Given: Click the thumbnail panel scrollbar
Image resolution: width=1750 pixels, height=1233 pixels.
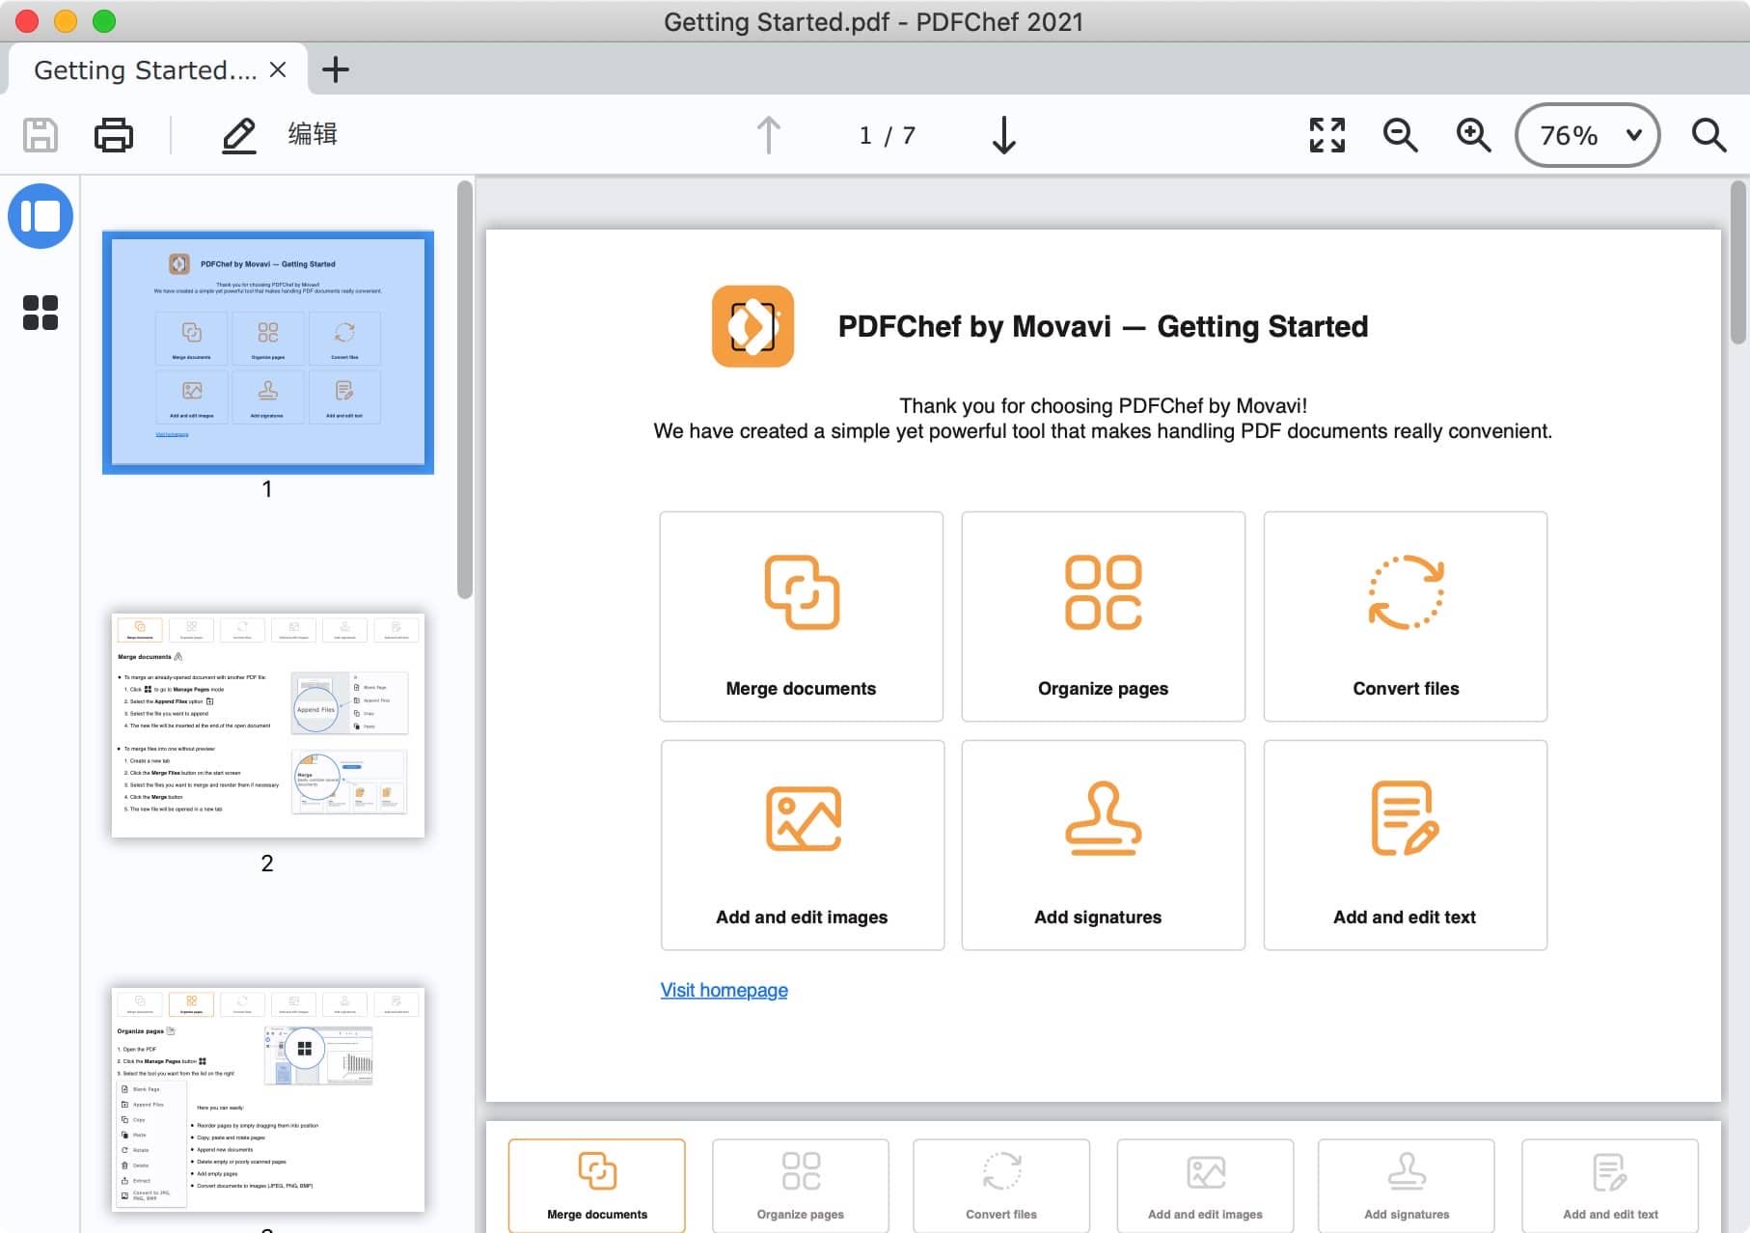Looking at the screenshot, I should pos(465,390).
